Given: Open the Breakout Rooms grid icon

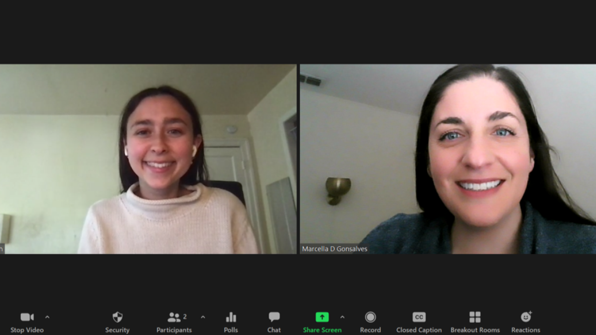Looking at the screenshot, I should pos(474,317).
